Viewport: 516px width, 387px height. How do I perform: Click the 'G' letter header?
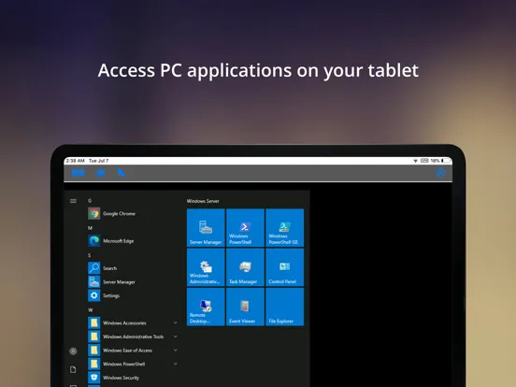[90, 200]
